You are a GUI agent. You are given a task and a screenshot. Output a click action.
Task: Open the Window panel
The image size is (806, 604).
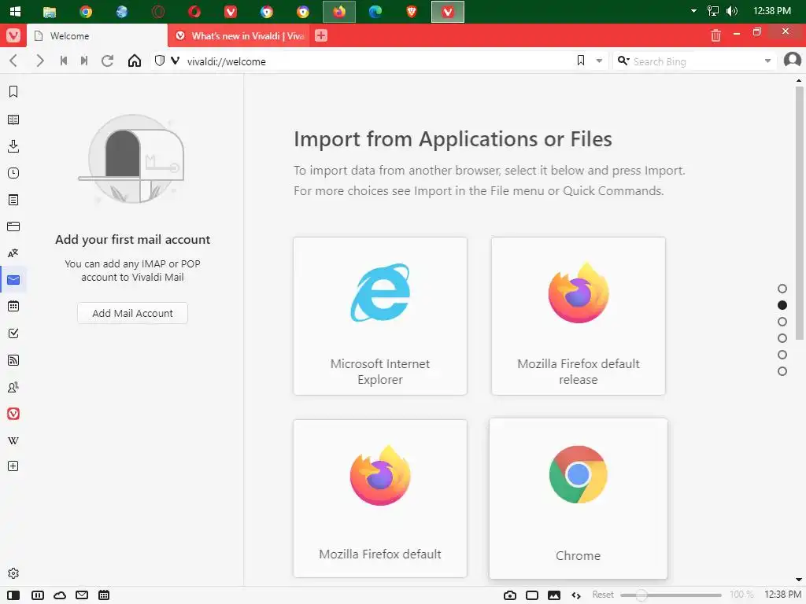[x=13, y=226]
